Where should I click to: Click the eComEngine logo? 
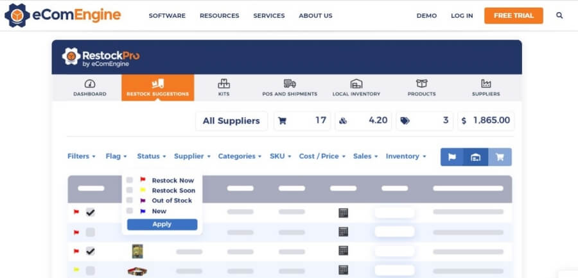click(x=63, y=15)
